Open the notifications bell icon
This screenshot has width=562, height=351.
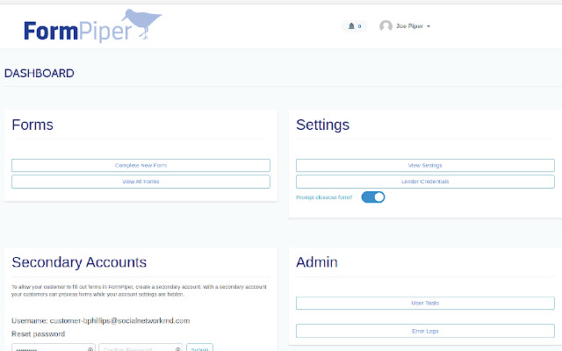(351, 25)
